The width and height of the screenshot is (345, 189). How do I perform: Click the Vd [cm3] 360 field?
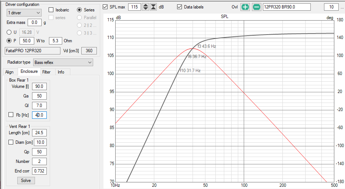pos(89,50)
